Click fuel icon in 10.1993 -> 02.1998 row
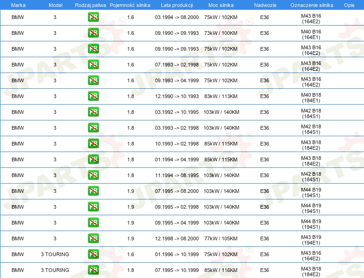Image resolution: width=364 pixels, height=278 pixels. [93, 143]
